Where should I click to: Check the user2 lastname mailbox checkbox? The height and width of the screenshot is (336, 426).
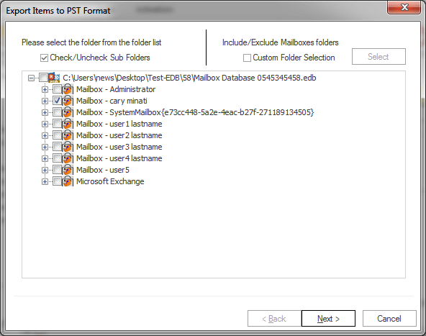(x=57, y=135)
